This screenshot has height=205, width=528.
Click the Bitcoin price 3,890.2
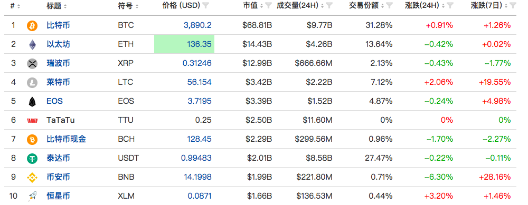197,25
